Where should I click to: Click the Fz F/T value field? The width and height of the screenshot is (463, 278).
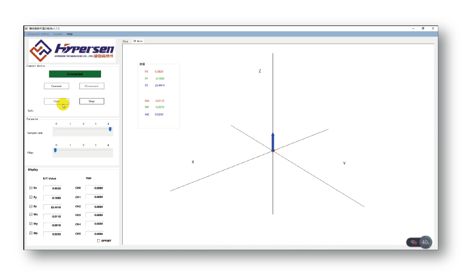(56, 207)
